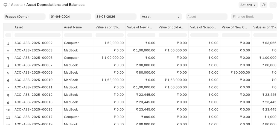Select the ACC-ASS-2025-00002 asset cell
This screenshot has width=280, height=125.
click(33, 43)
